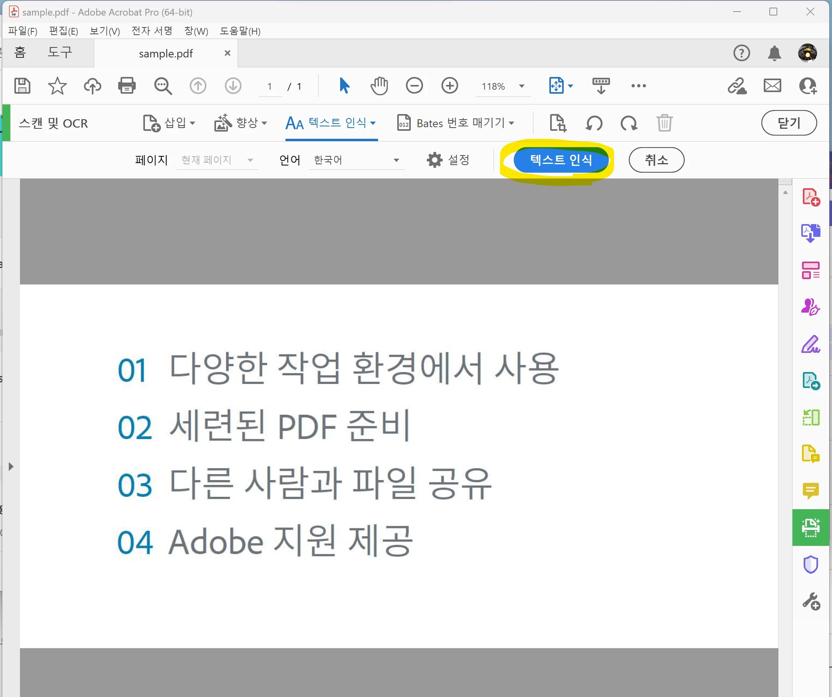Click the email envelope icon
832x697 pixels.
(x=772, y=86)
